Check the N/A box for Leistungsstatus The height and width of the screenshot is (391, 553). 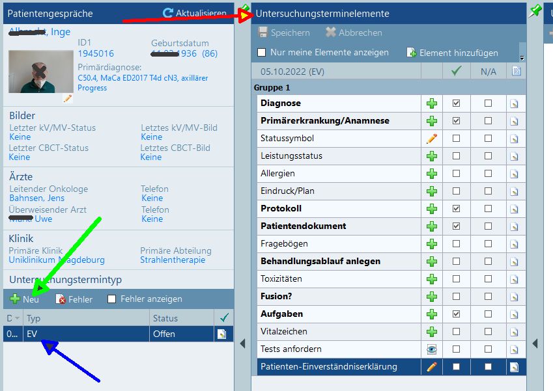coord(488,156)
